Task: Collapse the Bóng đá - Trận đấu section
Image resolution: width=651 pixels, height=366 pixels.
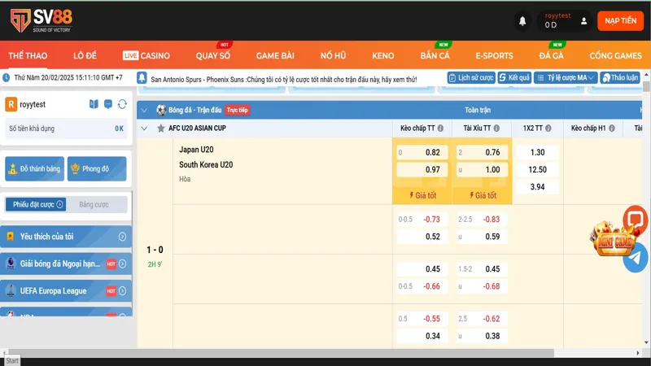Action: 144,110
